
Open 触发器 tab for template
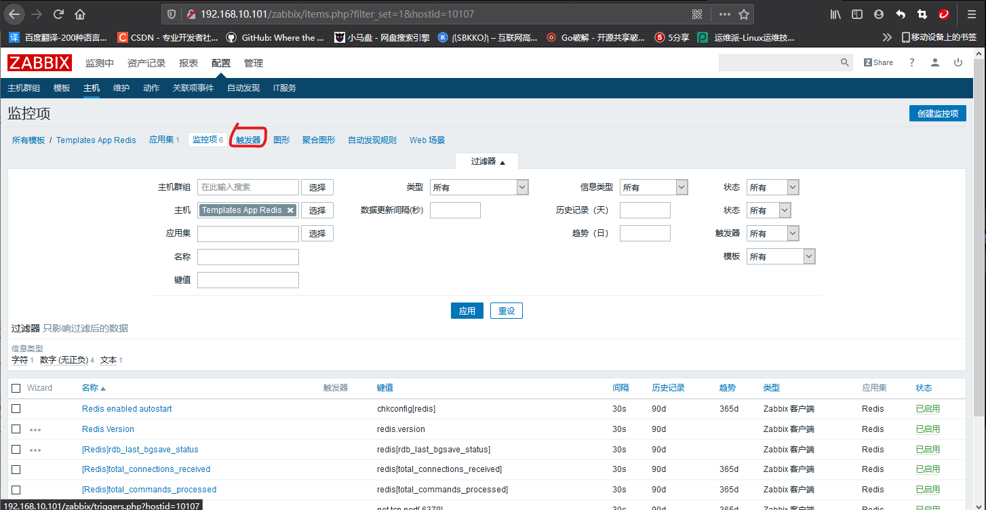pyautogui.click(x=248, y=140)
